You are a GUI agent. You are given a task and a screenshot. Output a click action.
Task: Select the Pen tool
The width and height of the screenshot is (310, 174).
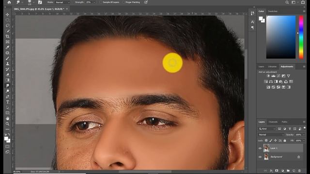(x=8, y=97)
